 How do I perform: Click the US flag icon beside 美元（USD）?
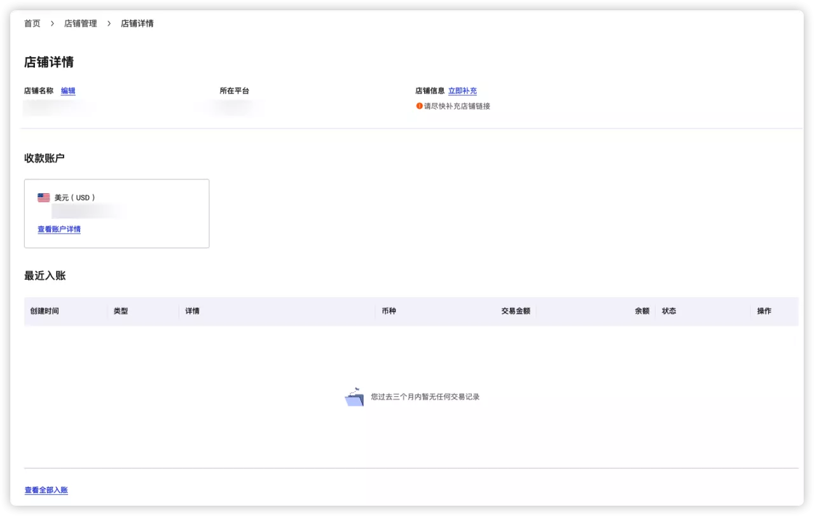[43, 197]
